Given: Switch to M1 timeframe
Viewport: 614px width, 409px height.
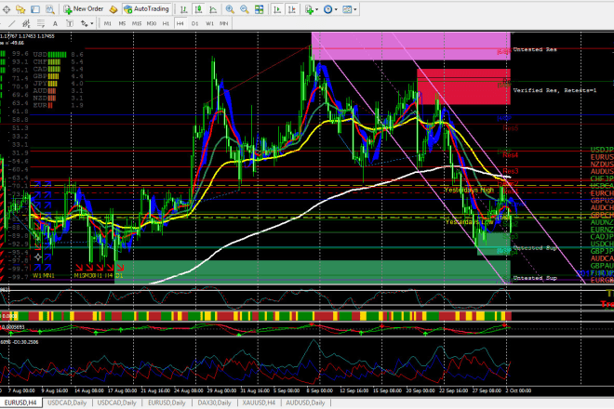Looking at the screenshot, I should (107, 24).
